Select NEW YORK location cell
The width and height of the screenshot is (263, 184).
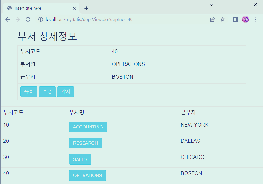[195, 125]
